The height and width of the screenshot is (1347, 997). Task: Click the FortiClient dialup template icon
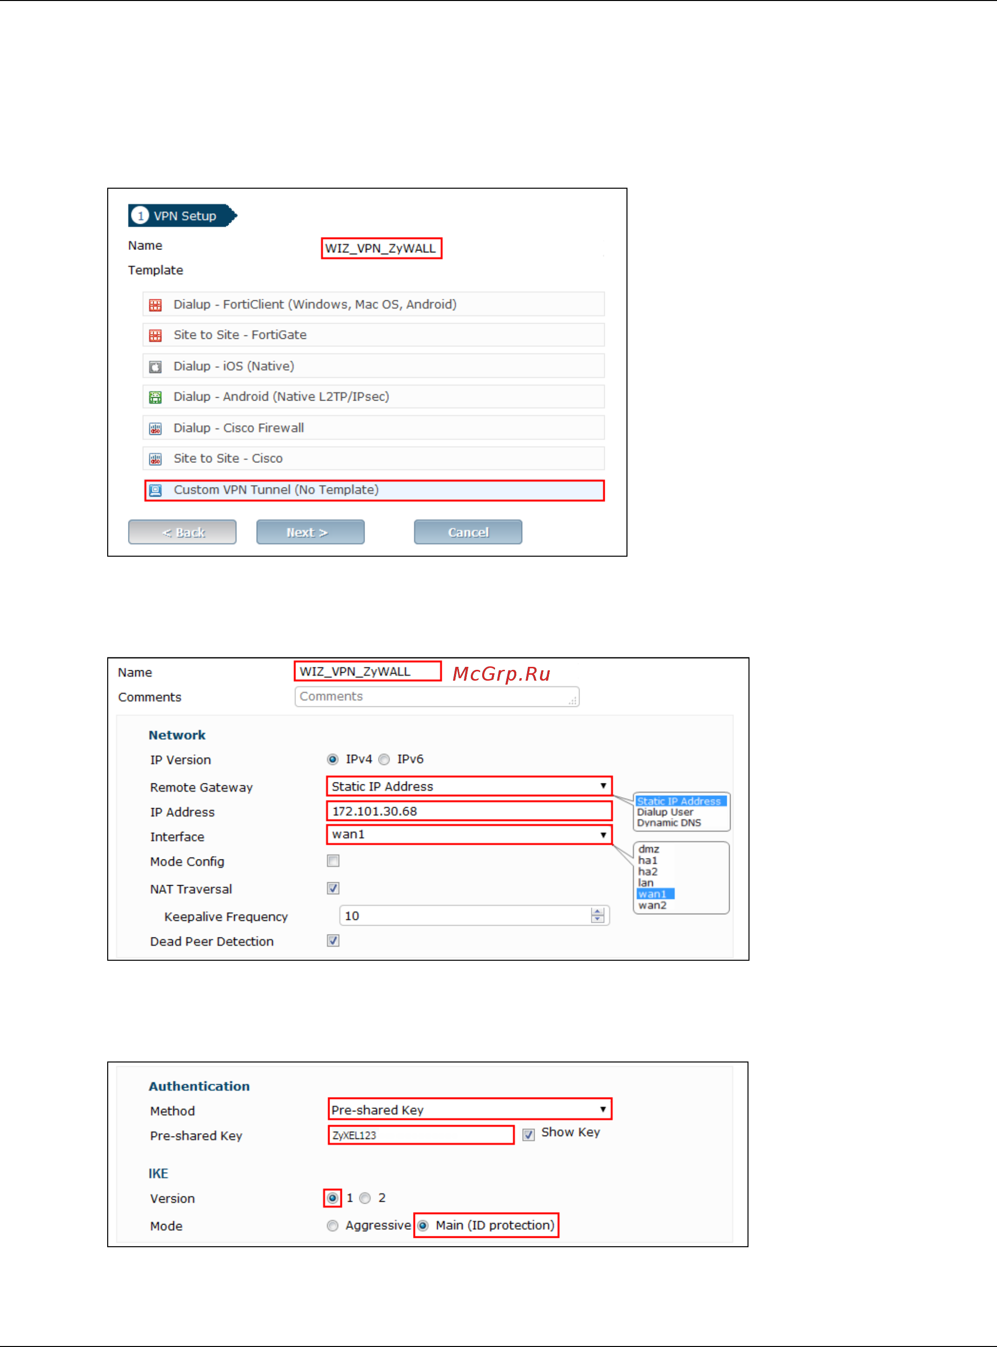click(x=155, y=305)
